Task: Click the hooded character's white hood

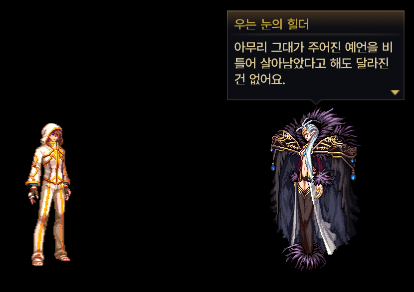Action: click(x=51, y=133)
